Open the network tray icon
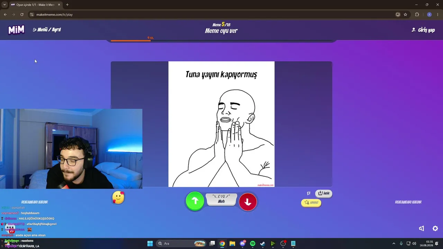The image size is (443, 249). [408, 243]
